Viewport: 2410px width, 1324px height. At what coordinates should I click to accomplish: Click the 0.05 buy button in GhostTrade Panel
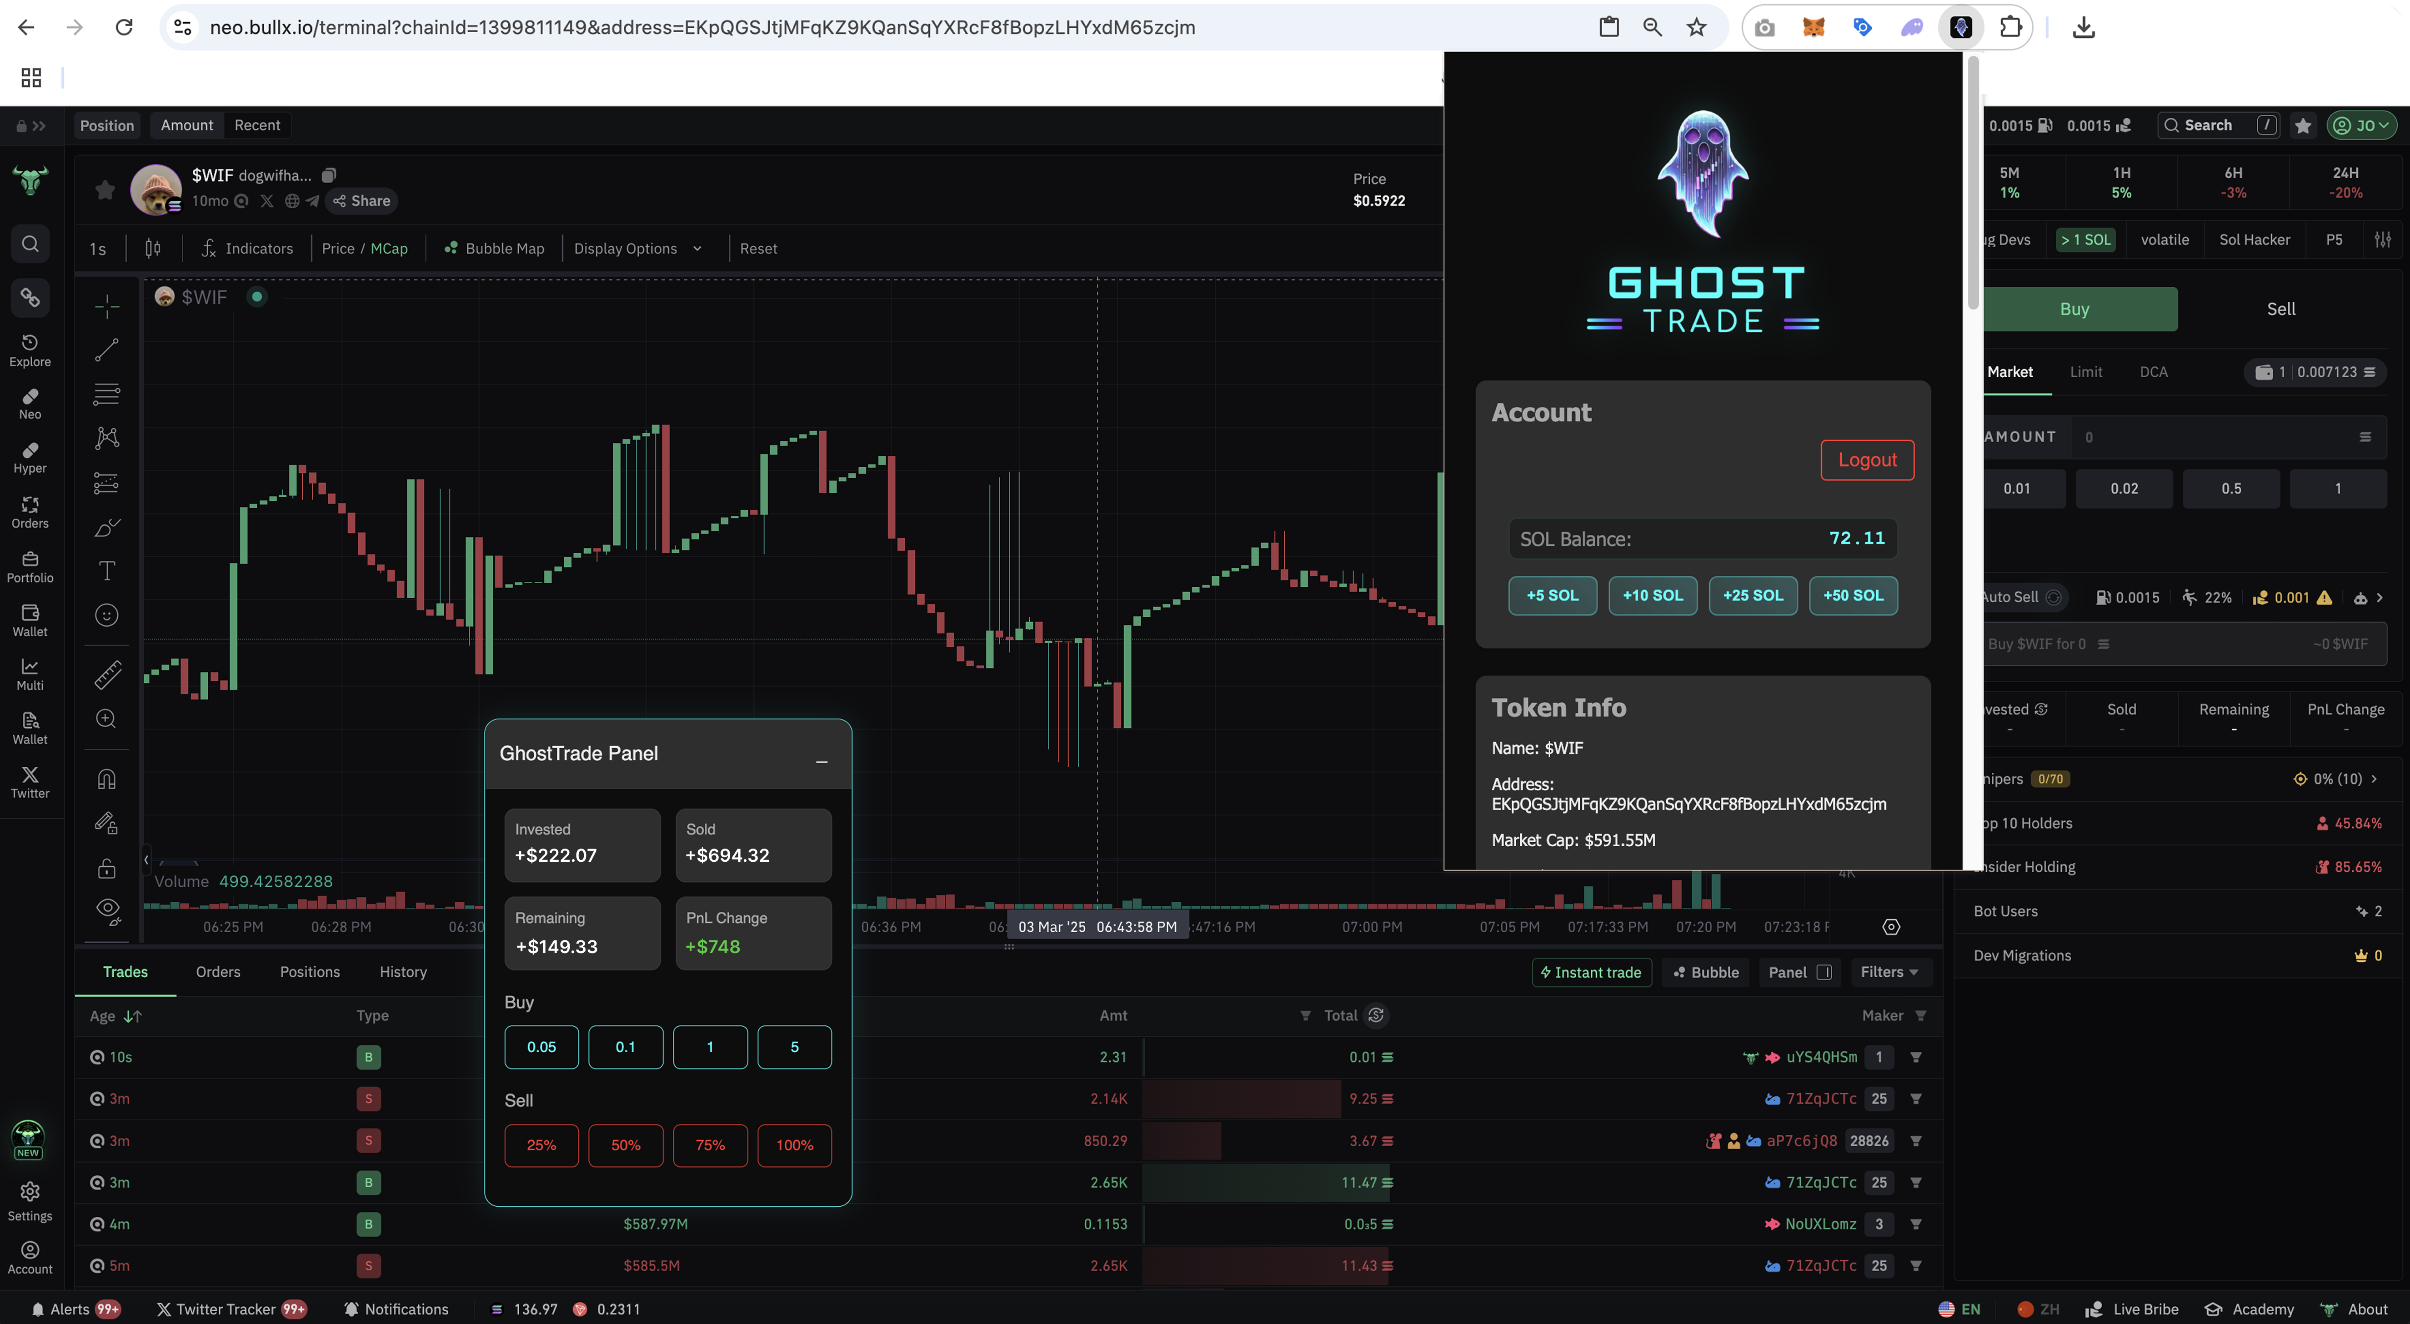point(541,1046)
